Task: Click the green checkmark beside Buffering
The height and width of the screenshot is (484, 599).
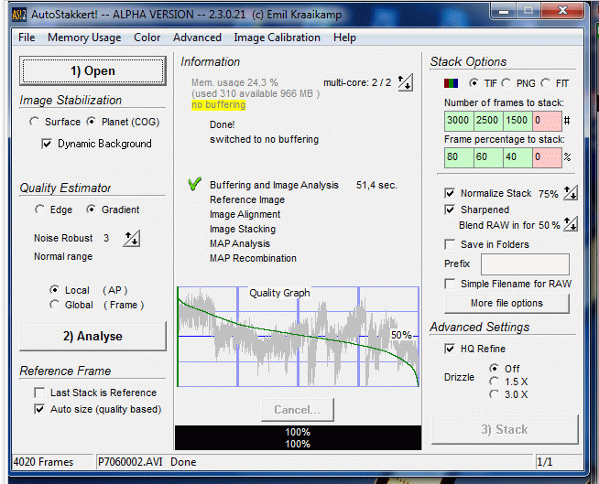Action: point(194,185)
